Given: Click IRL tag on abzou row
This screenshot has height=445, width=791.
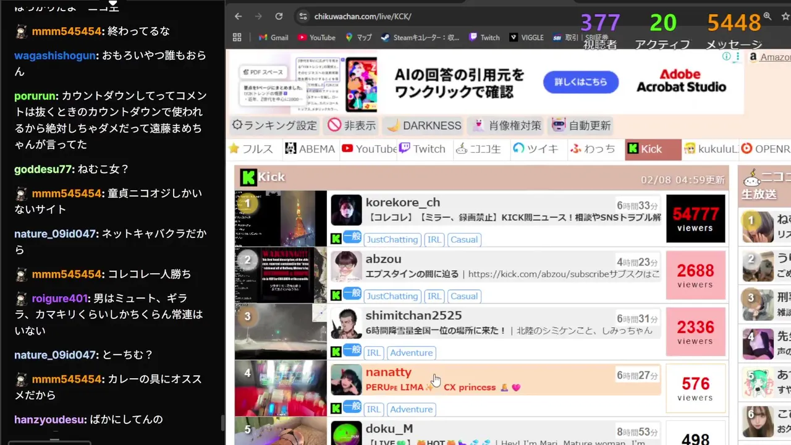Looking at the screenshot, I should tap(434, 296).
